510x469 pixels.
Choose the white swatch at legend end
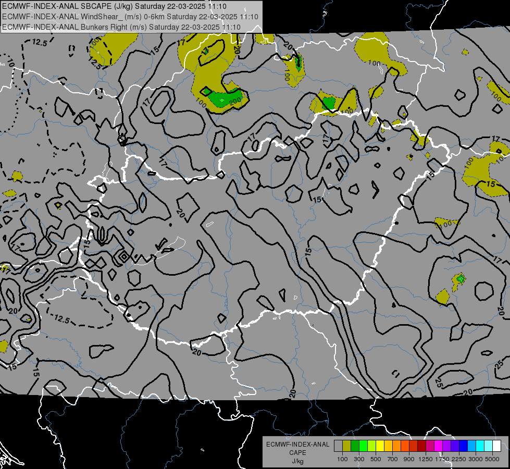pyautogui.click(x=496, y=446)
